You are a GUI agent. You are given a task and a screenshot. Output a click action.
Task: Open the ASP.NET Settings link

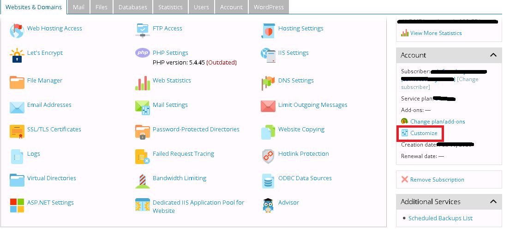50,202
